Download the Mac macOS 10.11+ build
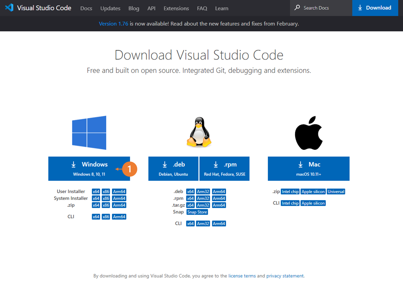This screenshot has height=288, width=403. 309,169
